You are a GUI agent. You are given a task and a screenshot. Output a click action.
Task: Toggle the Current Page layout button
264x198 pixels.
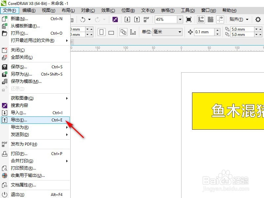[133, 32]
